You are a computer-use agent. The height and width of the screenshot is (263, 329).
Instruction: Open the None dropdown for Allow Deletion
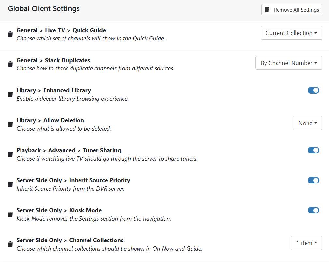[308, 123]
